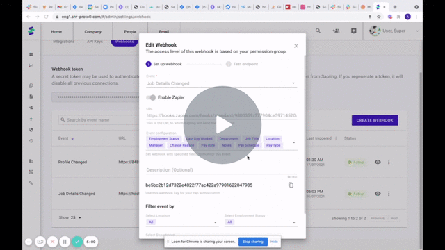Screen dimensions: 445x250
Task: Click the webhook URL input field
Action: pos(221,115)
